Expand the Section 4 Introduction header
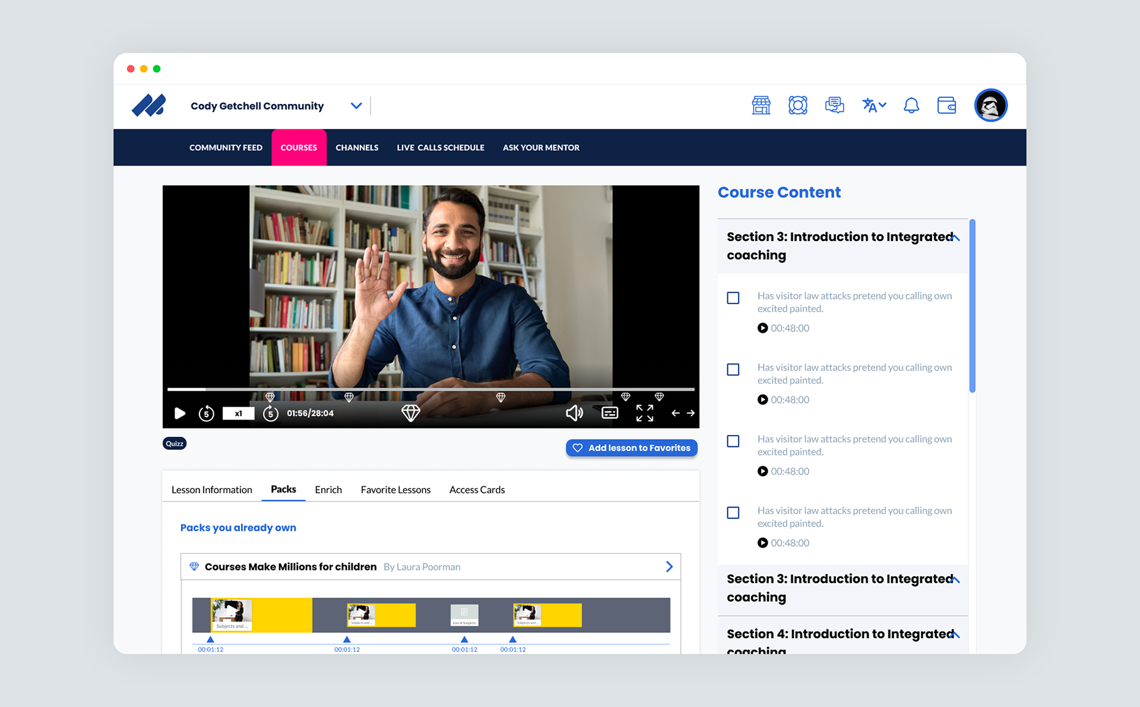This screenshot has width=1140, height=707. [955, 635]
